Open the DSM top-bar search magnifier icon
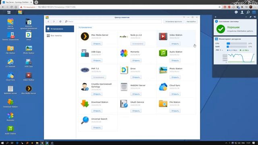Screen dimensions: 258x145 click(x=248, y=12)
